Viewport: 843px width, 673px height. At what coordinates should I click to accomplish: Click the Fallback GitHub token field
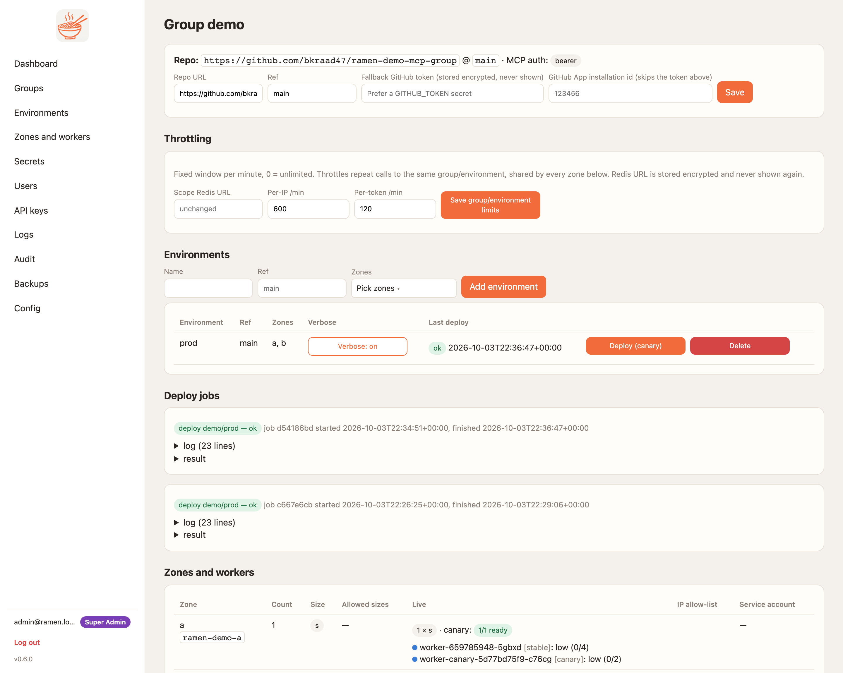click(x=452, y=93)
